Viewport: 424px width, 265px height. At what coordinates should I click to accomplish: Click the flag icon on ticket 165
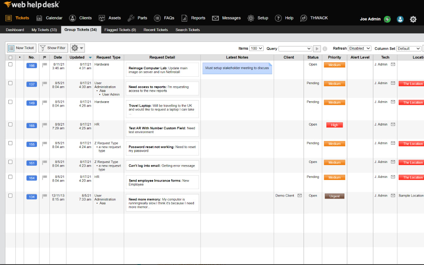click(x=44, y=124)
